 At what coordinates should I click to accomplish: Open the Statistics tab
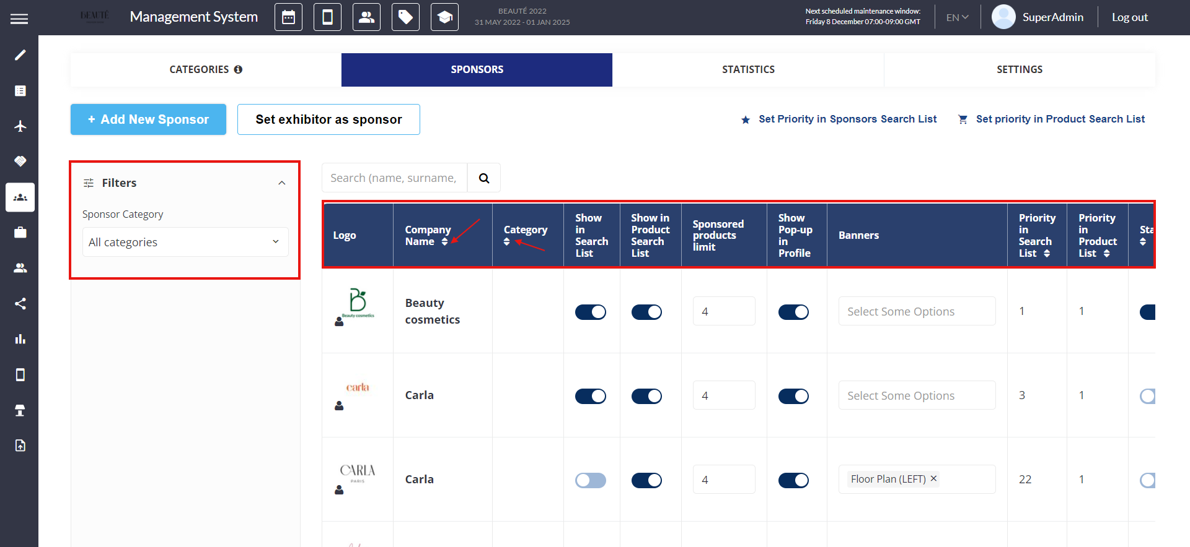[x=748, y=69]
